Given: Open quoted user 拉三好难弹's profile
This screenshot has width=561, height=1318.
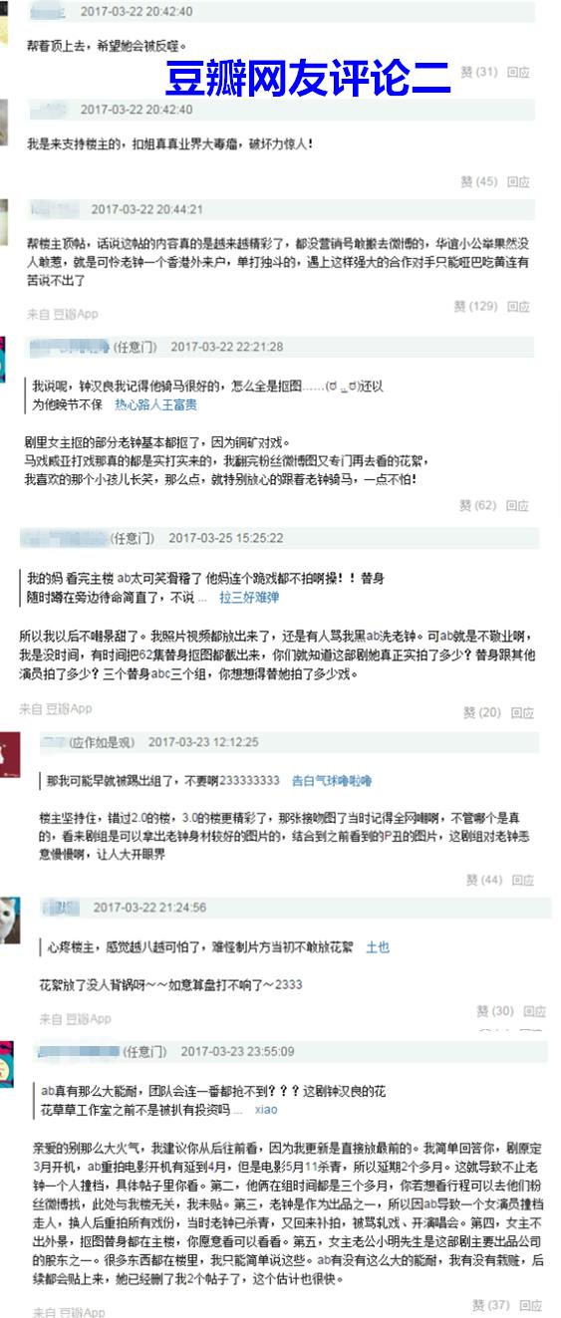Looking at the screenshot, I should 249,598.
